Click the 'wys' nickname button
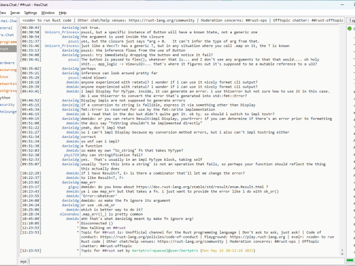This screenshot has height=266, width=355. pyautogui.click(x=23, y=260)
